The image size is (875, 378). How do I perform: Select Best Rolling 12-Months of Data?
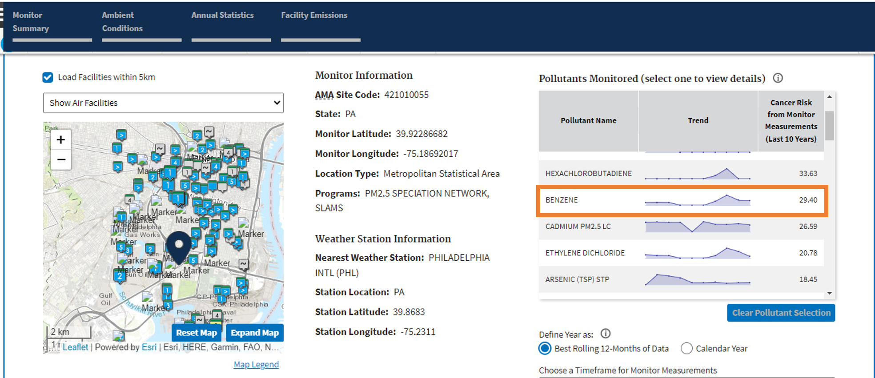[x=545, y=348]
